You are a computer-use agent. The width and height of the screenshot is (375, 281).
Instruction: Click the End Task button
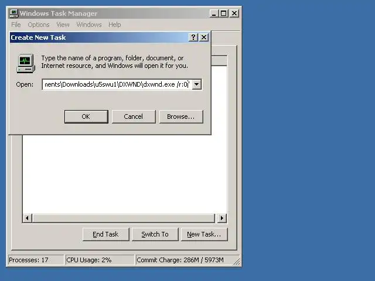pyautogui.click(x=105, y=234)
